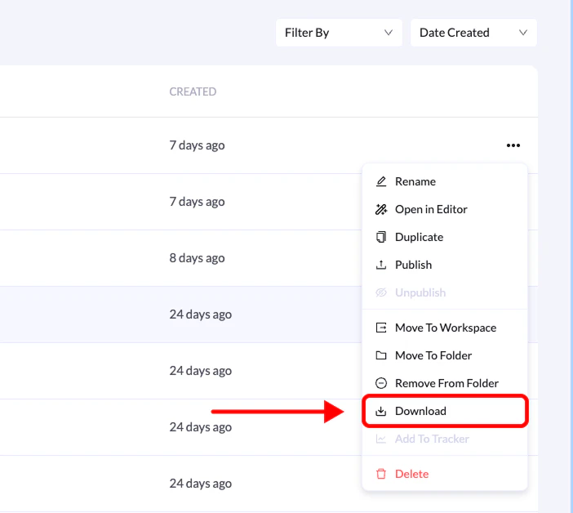Click the magic wand Open in Editor icon
Viewport: 573px width, 513px height.
(380, 209)
